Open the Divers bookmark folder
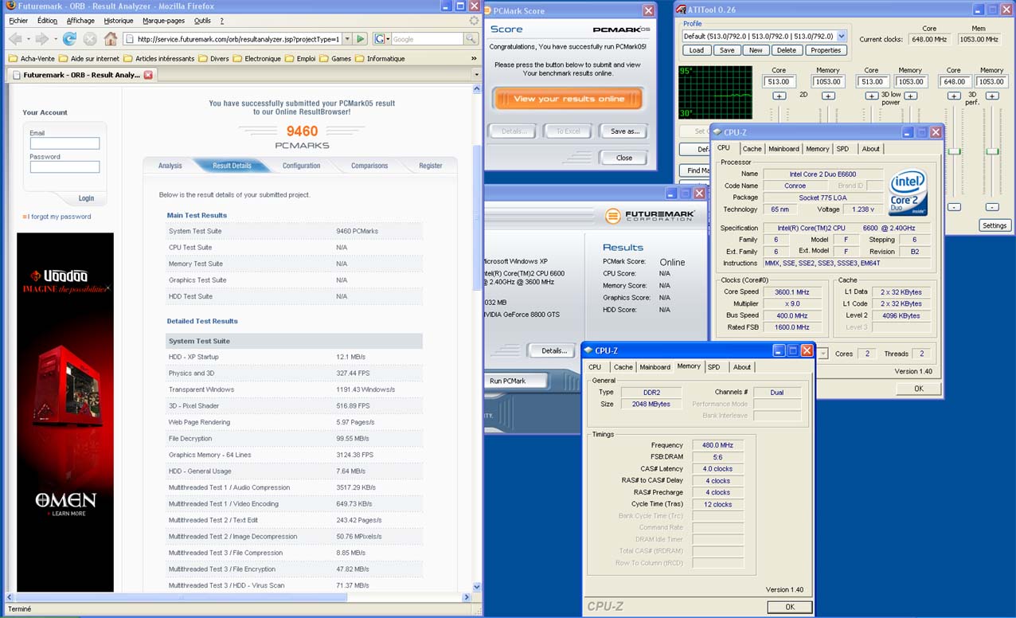1016x618 pixels. point(214,58)
